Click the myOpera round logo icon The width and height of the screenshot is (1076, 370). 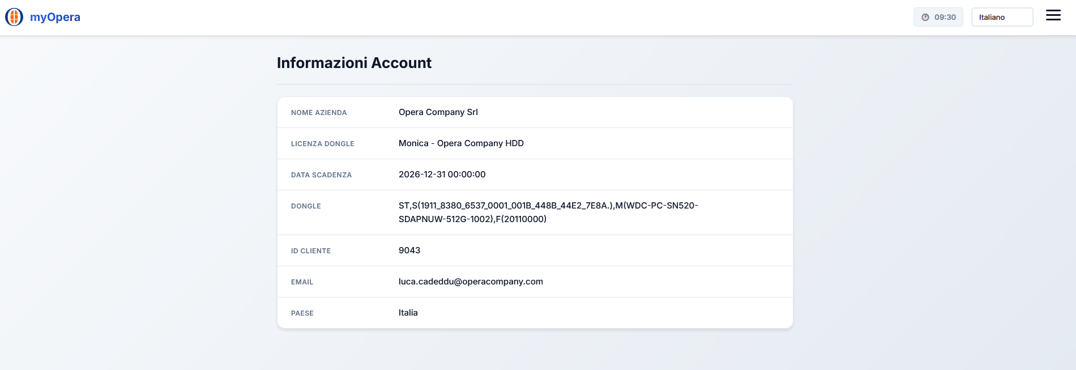click(14, 17)
